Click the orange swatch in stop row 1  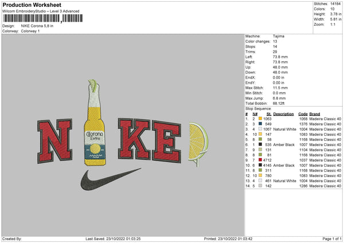point(260,119)
